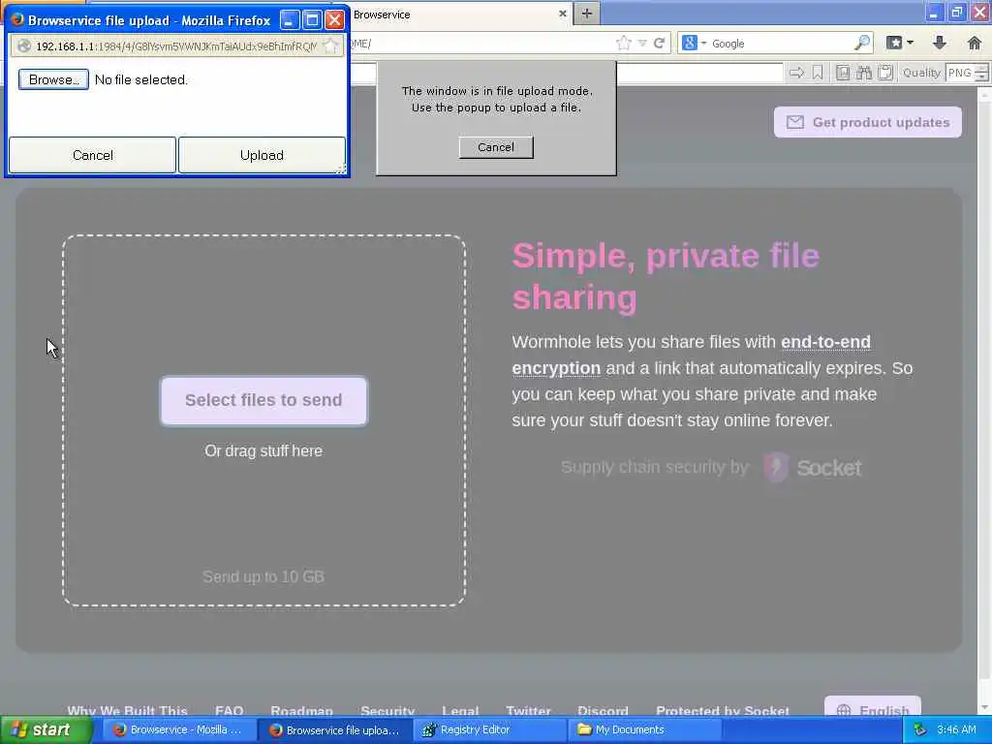
Task: Expand bookmarks menu dropdown arrow
Action: (911, 43)
